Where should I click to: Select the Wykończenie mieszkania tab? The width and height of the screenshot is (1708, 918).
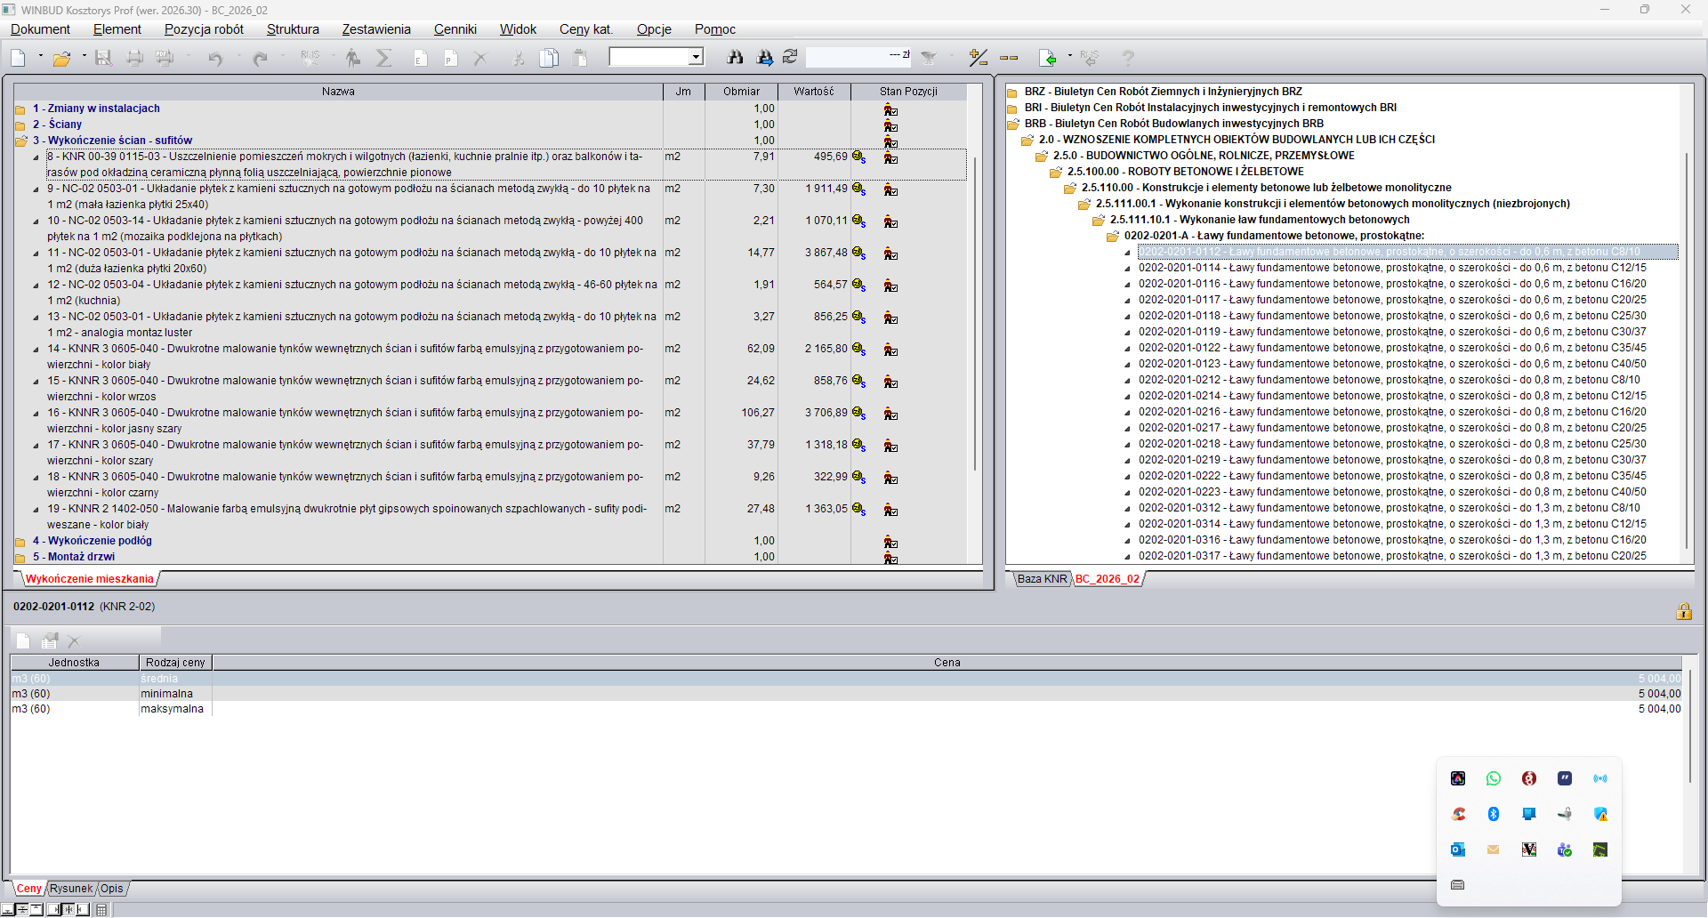[89, 579]
